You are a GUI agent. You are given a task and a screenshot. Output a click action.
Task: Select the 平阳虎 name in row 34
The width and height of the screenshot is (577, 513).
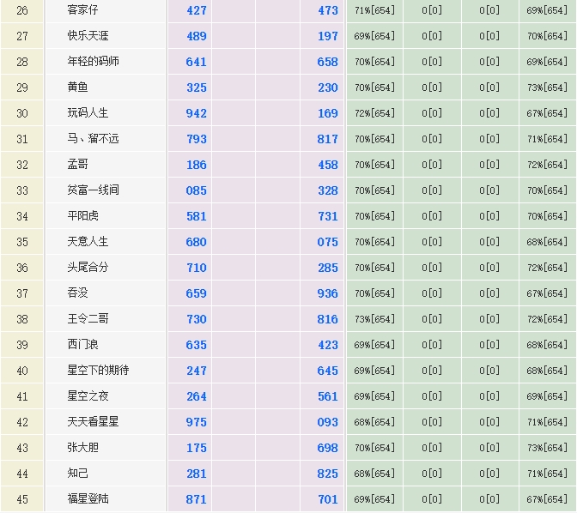tap(83, 216)
